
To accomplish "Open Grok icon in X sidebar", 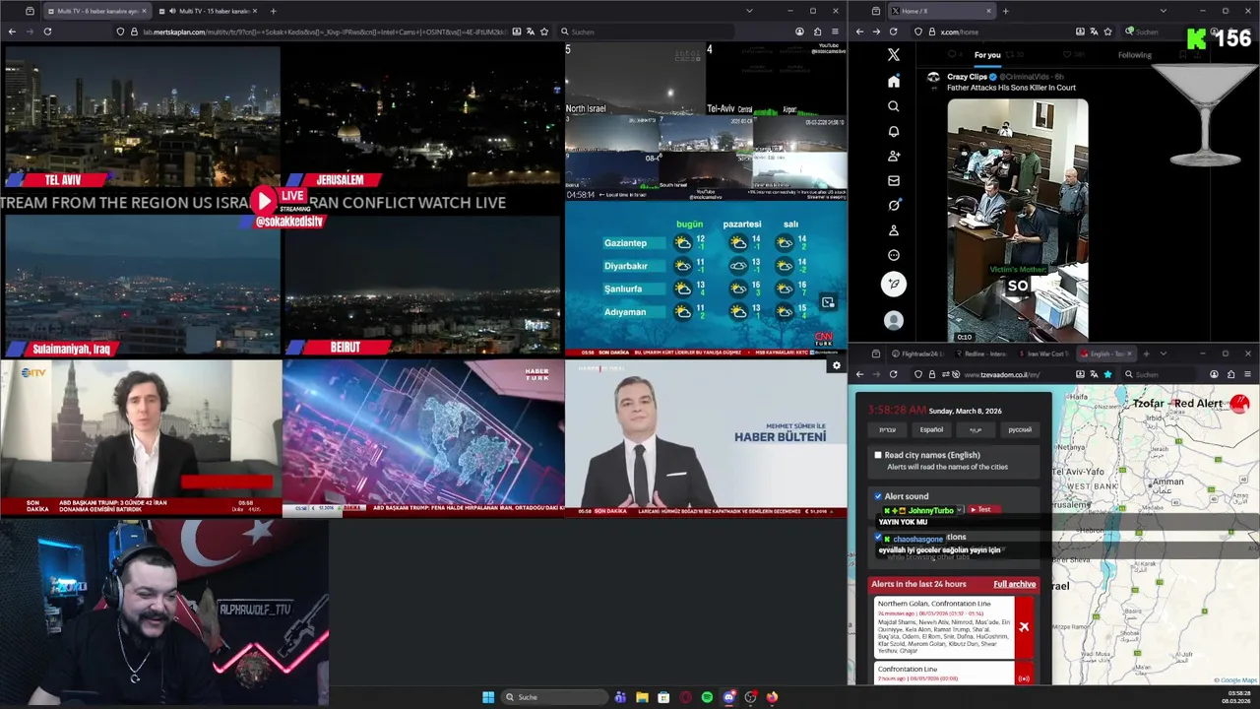I will (894, 205).
